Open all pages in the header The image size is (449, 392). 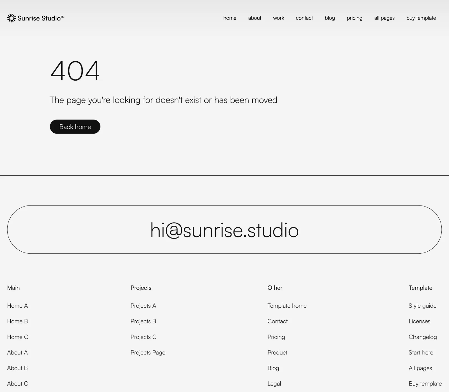(x=384, y=18)
